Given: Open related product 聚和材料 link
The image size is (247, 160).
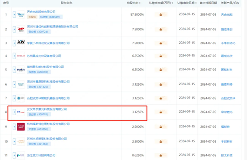Looking at the screenshot, I should (x=227, y=70).
